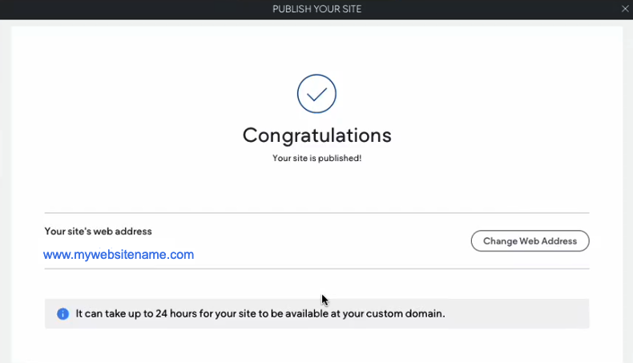The width and height of the screenshot is (633, 363).
Task: Click the empty right side of the info banner
Action: pos(517,314)
